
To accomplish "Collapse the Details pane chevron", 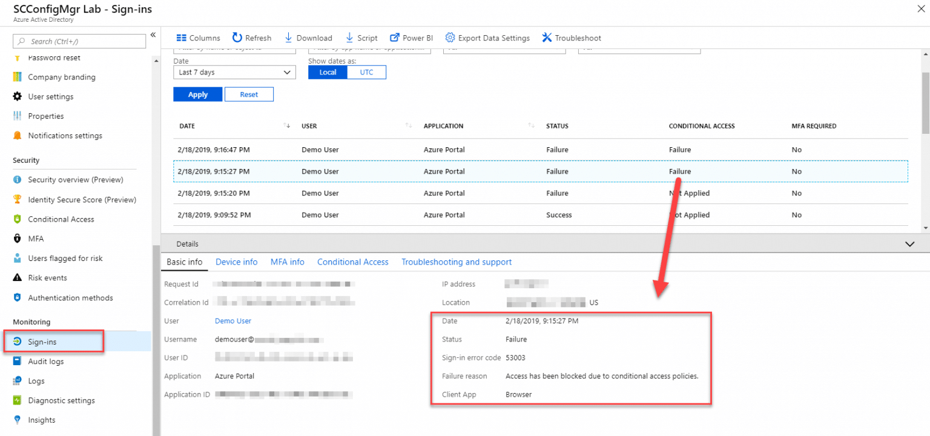I will [909, 243].
